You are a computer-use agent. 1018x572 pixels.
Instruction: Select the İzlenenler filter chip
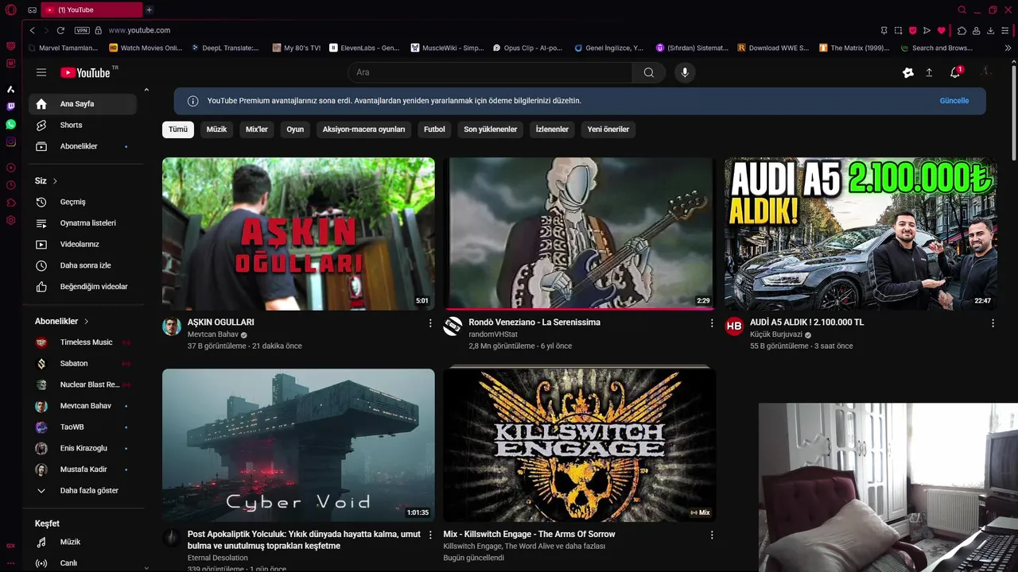click(552, 129)
